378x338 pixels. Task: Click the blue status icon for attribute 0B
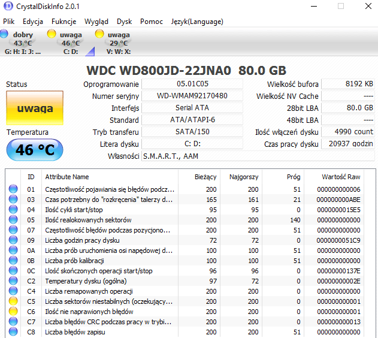13,261
